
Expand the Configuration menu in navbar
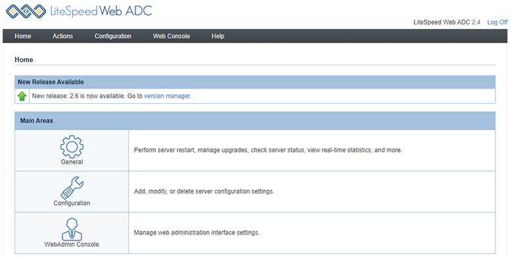pyautogui.click(x=113, y=36)
